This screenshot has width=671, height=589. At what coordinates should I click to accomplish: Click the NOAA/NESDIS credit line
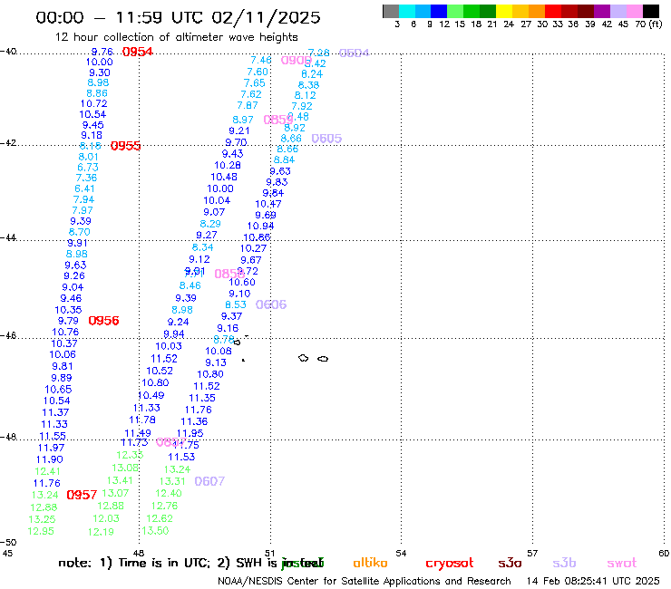[x=365, y=581]
